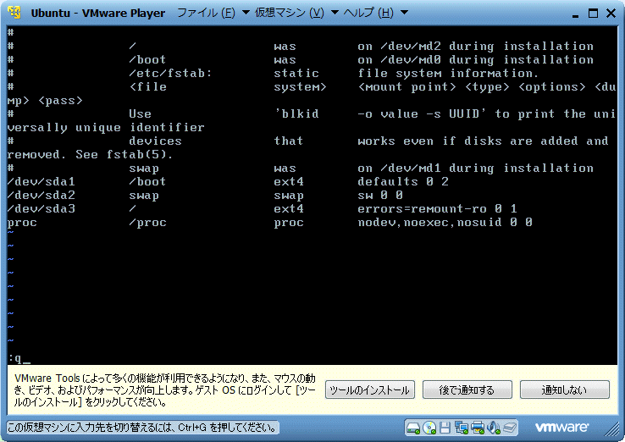The width and height of the screenshot is (625, 442).
Task: Click the hard disk device status icon
Action: pyautogui.click(x=413, y=427)
